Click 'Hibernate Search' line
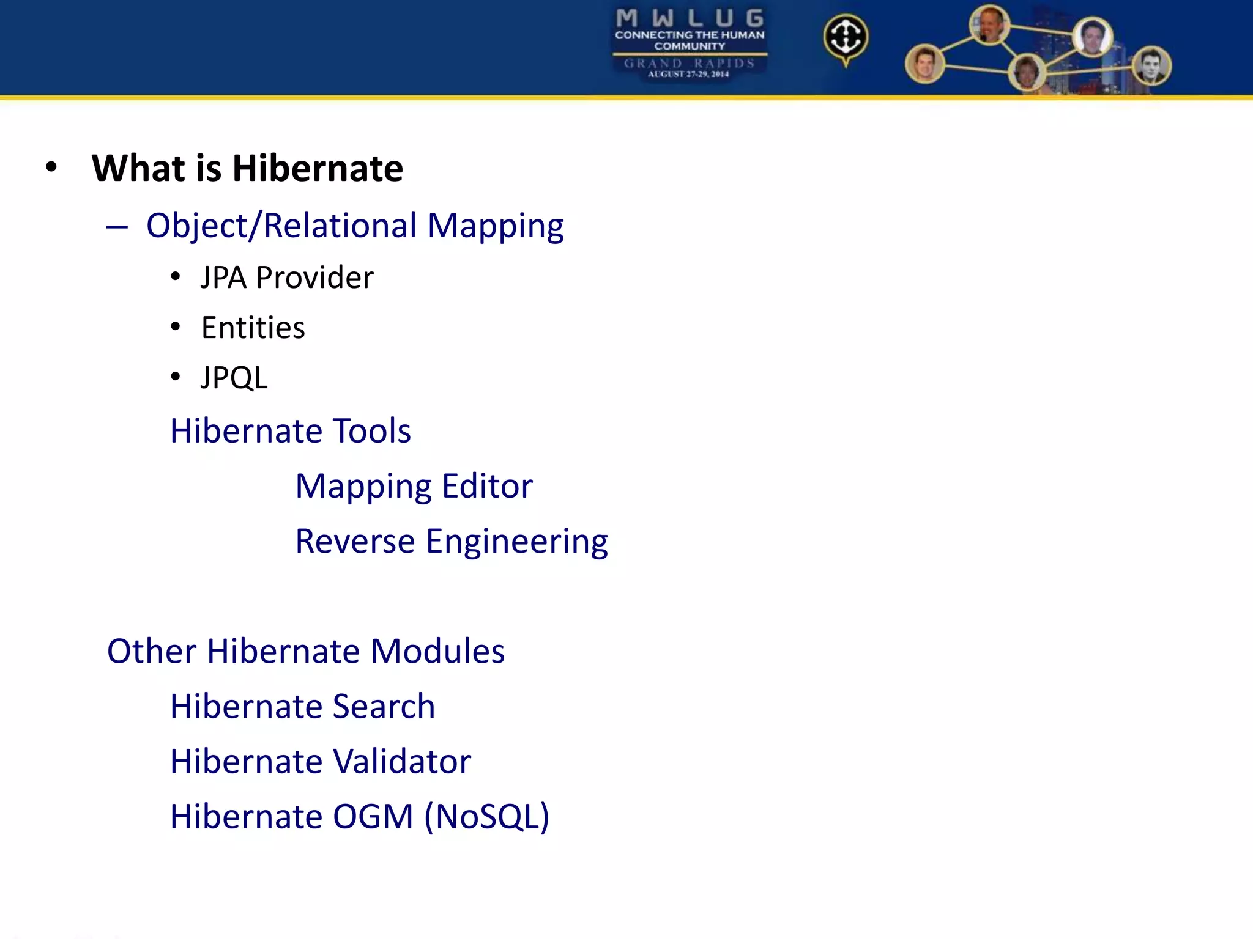The height and width of the screenshot is (939, 1253). [303, 706]
